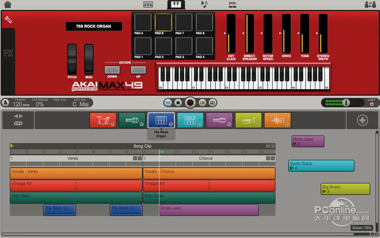This screenshot has height=238, width=380.
Task: Set the KEY CLICK fader level
Action: [231, 34]
